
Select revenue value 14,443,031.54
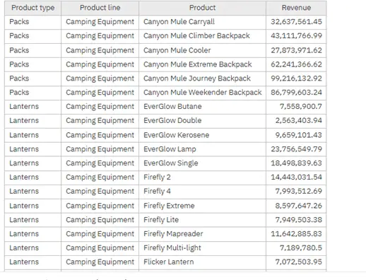(296, 177)
